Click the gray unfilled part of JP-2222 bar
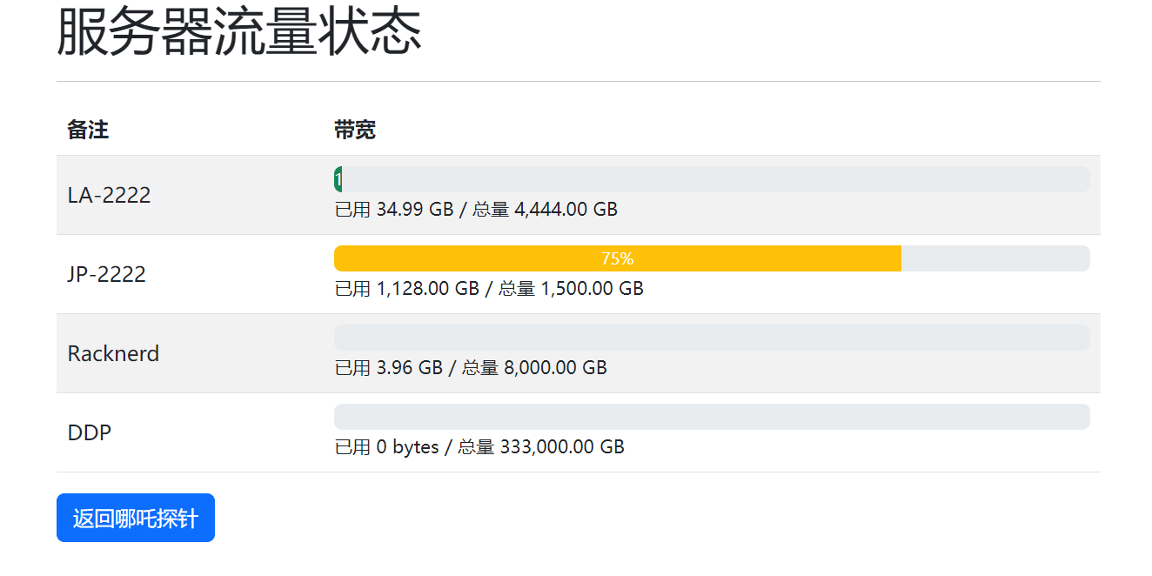This screenshot has height=576, width=1152. [x=995, y=258]
